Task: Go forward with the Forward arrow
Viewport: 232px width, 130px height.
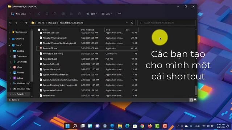Action: pos(16,23)
